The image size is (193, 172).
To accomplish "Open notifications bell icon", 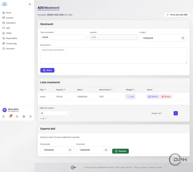I will pos(4,117).
